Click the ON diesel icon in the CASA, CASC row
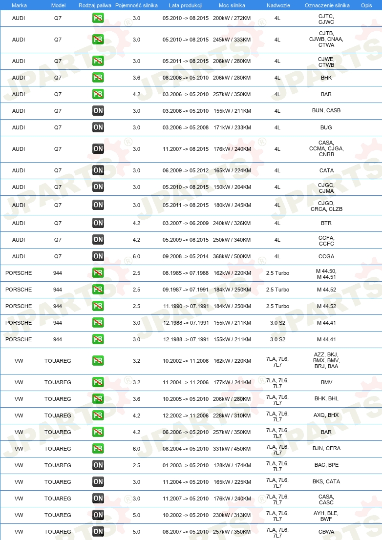Image resolution: width=382 pixels, height=540 pixels. (98, 498)
